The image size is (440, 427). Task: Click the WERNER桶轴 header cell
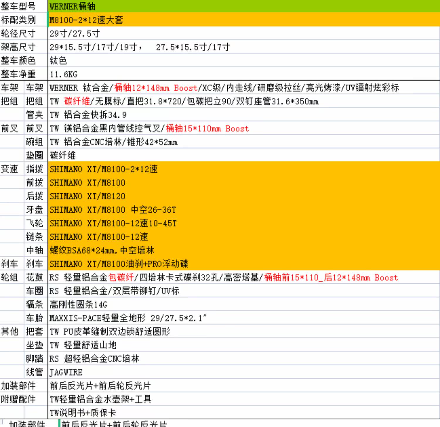pos(244,6)
